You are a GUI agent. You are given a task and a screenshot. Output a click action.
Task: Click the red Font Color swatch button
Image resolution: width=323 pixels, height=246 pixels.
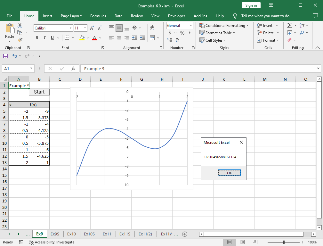click(x=94, y=38)
